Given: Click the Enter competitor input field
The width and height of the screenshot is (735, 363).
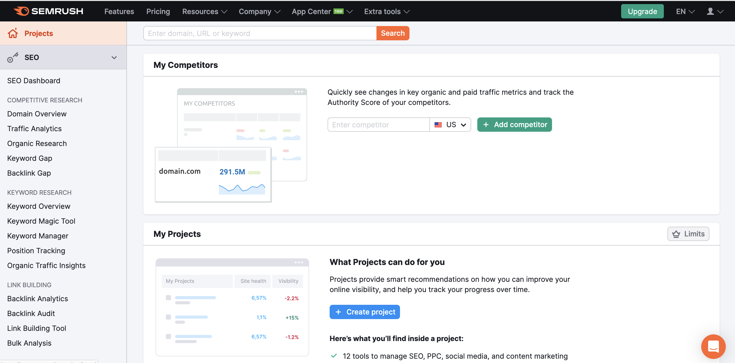Looking at the screenshot, I should pos(378,125).
